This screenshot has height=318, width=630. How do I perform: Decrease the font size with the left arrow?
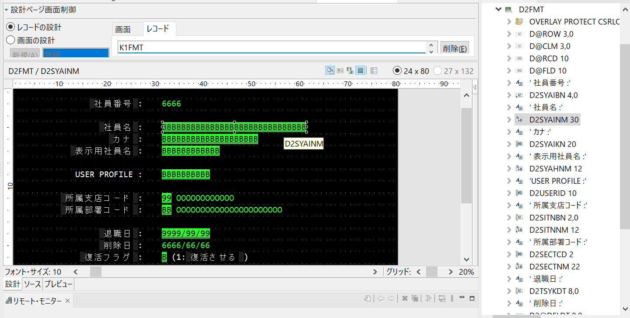tap(75, 272)
